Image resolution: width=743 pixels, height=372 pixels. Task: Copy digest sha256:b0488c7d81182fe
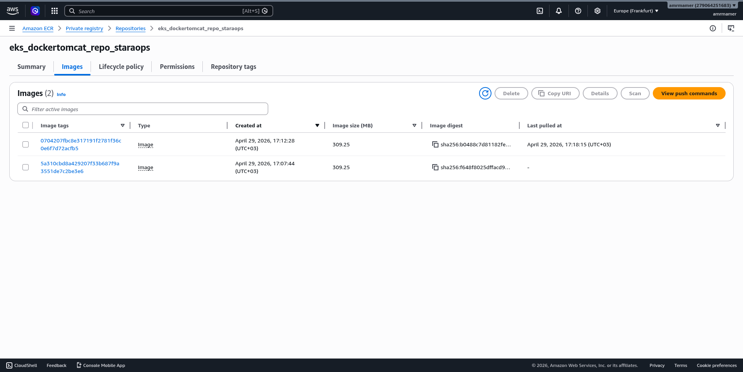(x=435, y=144)
